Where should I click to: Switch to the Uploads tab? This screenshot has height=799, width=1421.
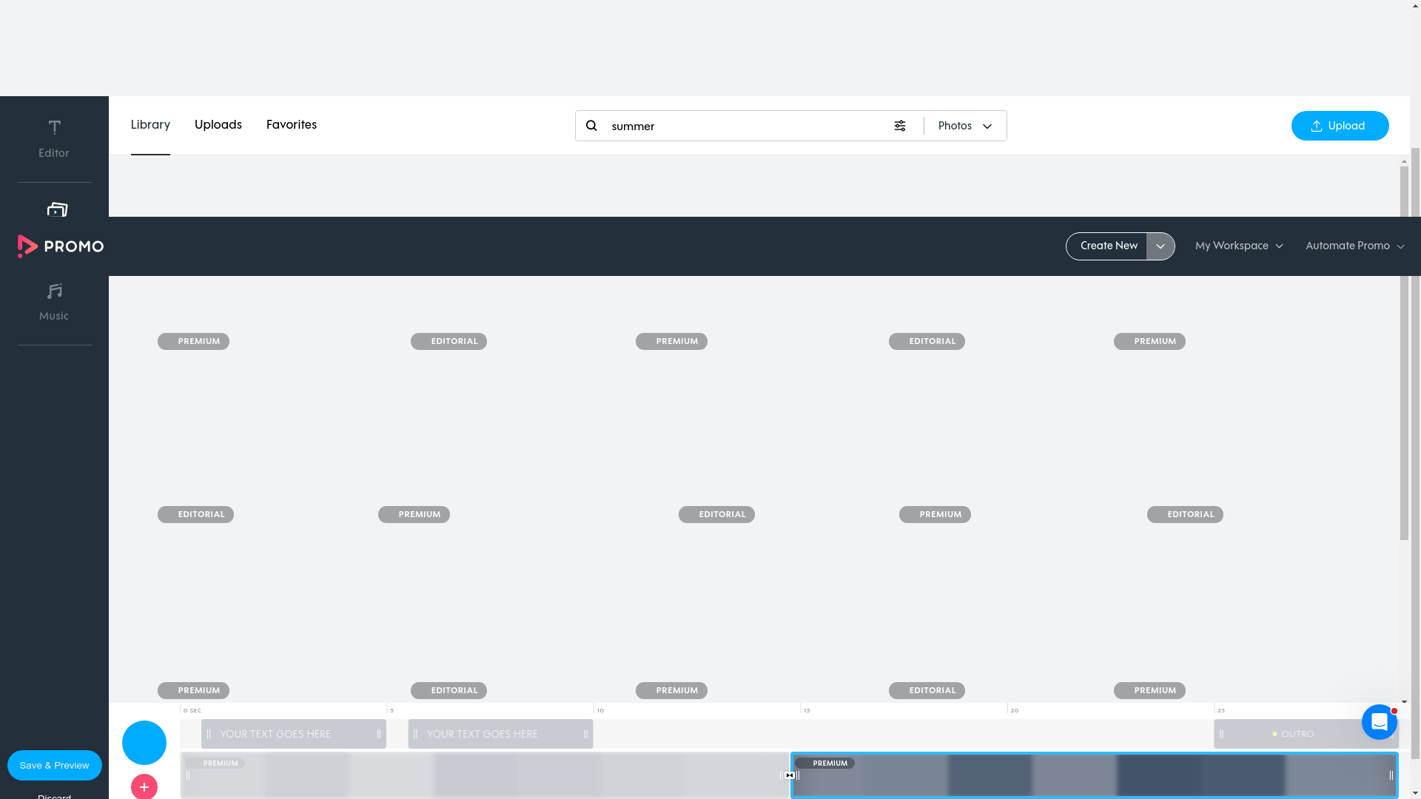218,125
